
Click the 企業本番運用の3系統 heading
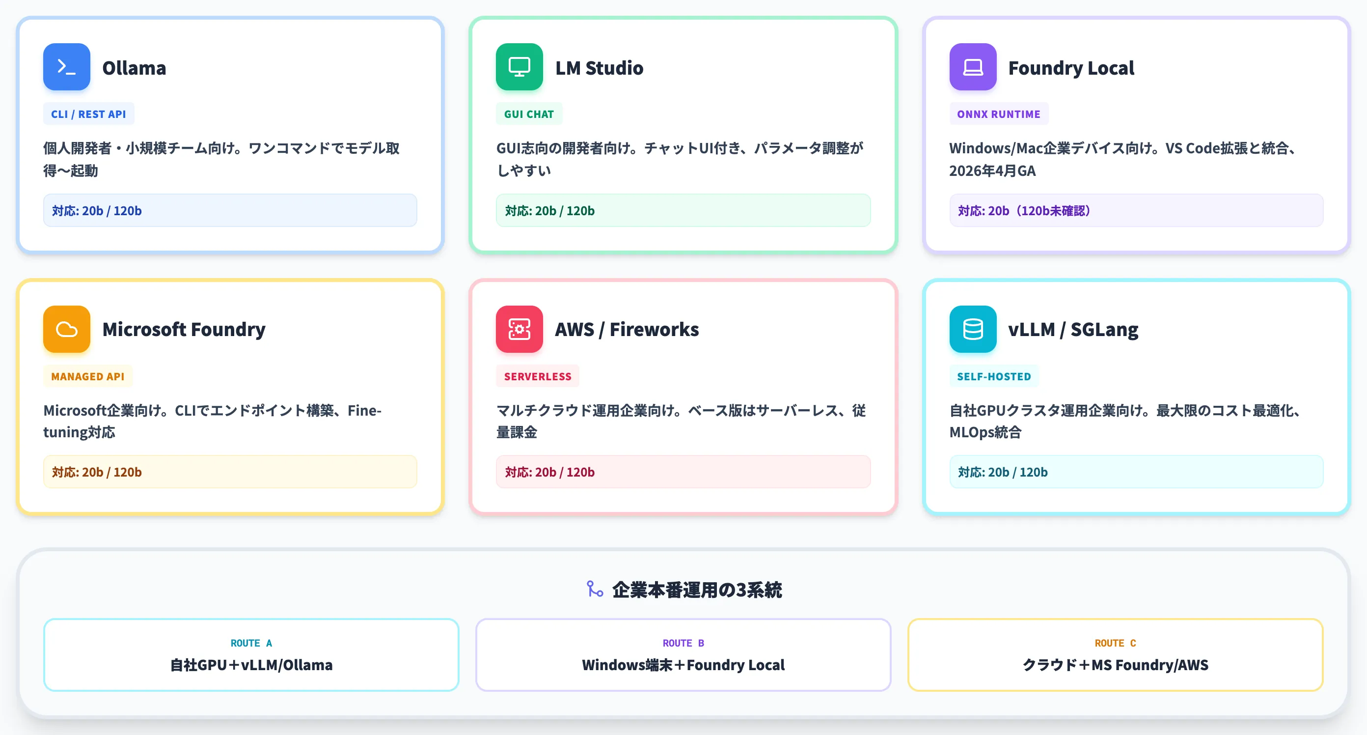click(x=697, y=590)
